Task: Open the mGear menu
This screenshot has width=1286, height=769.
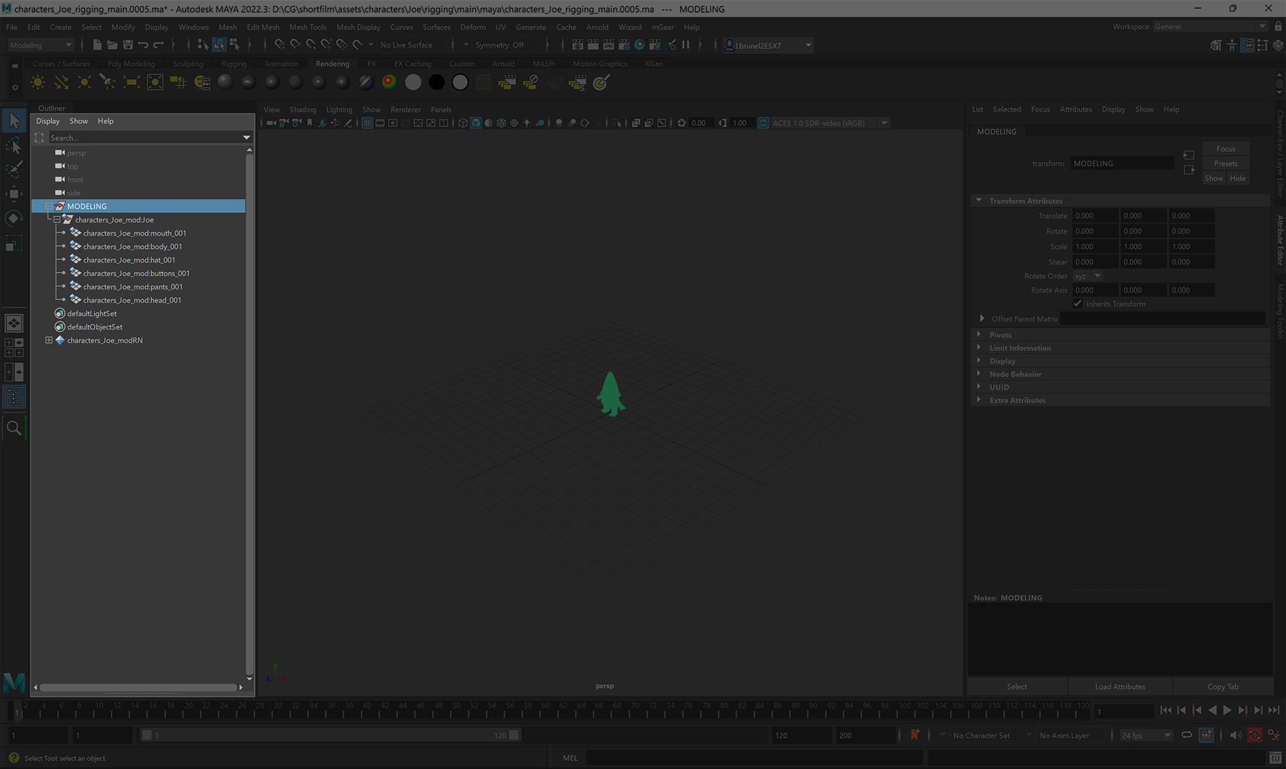Action: [663, 27]
